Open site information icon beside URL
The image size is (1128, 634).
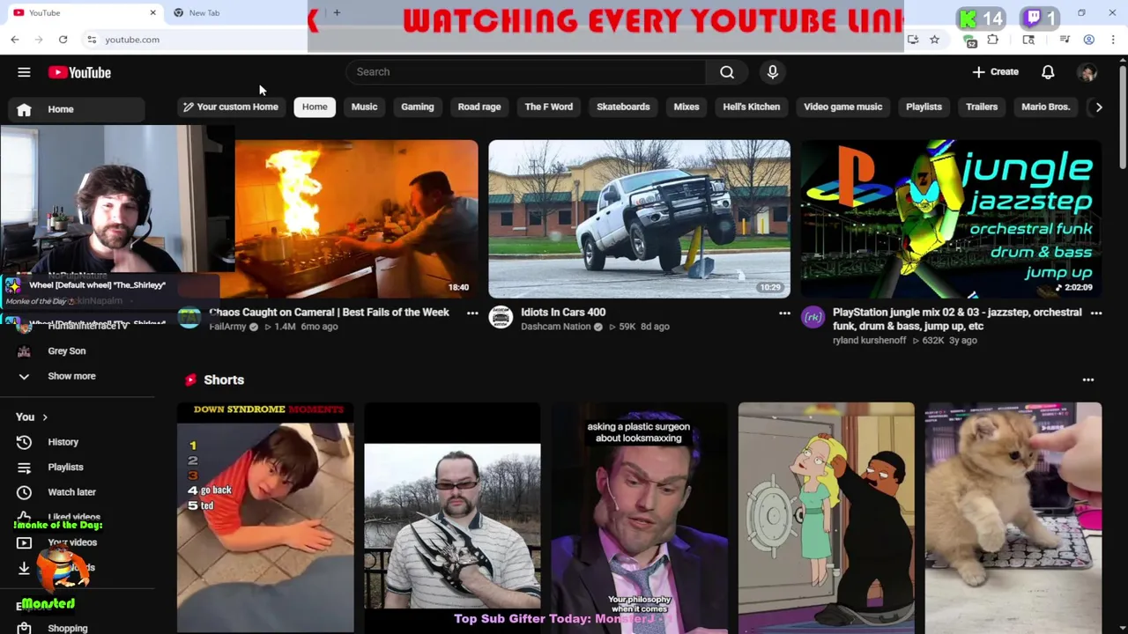[92, 40]
